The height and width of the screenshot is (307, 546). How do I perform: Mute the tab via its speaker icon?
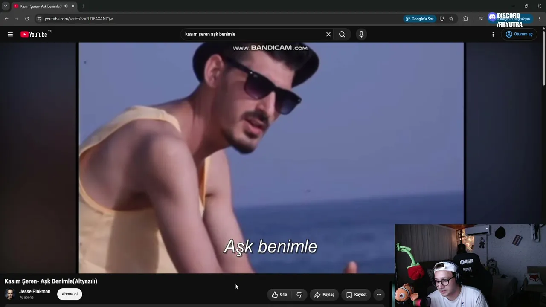click(66, 6)
